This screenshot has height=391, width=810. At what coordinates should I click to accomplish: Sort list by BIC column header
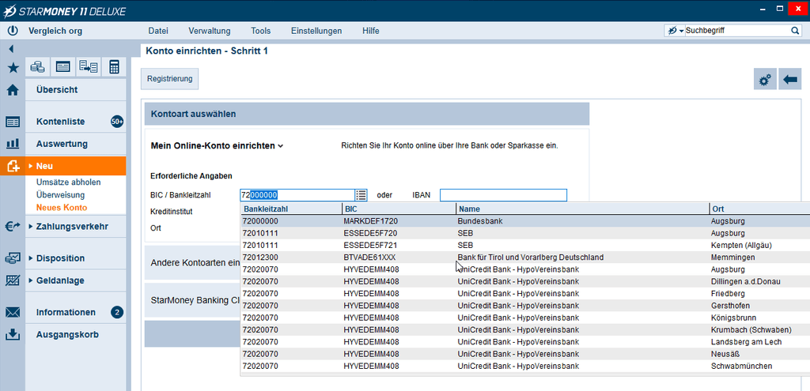coord(399,209)
